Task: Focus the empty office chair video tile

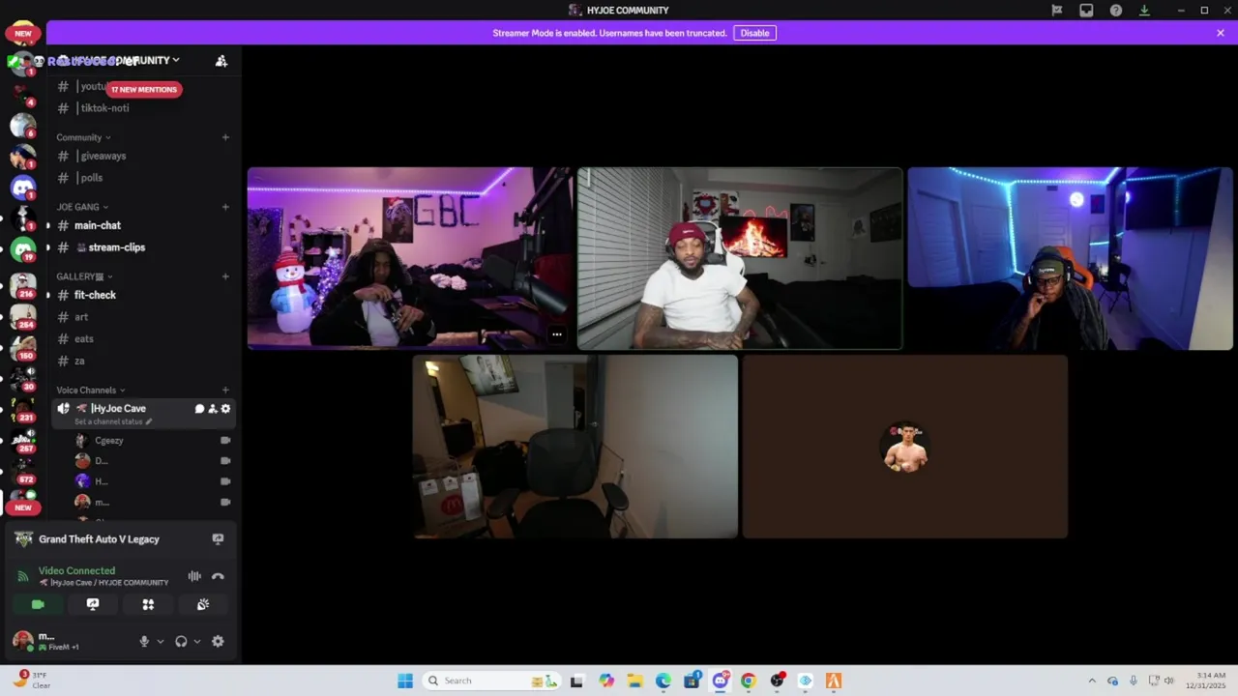Action: tap(575, 447)
